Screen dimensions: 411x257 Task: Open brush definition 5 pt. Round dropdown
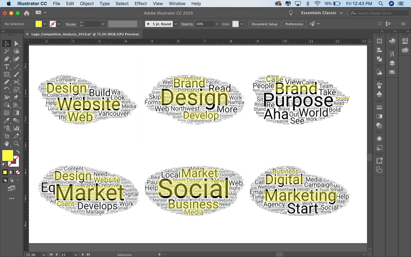tap(176, 24)
